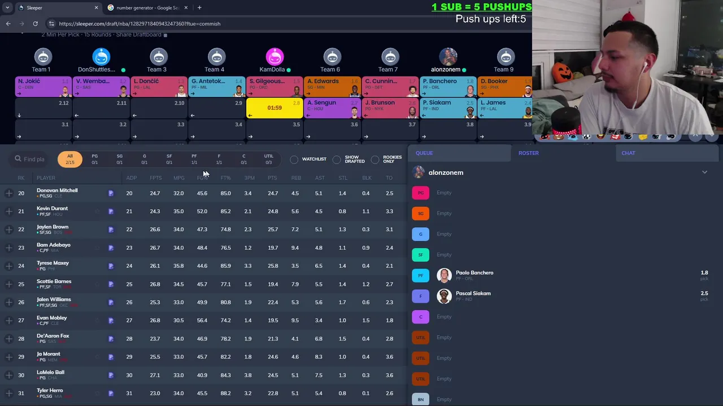Reload the browser page
Screen dimensions: 723x406
click(35, 24)
